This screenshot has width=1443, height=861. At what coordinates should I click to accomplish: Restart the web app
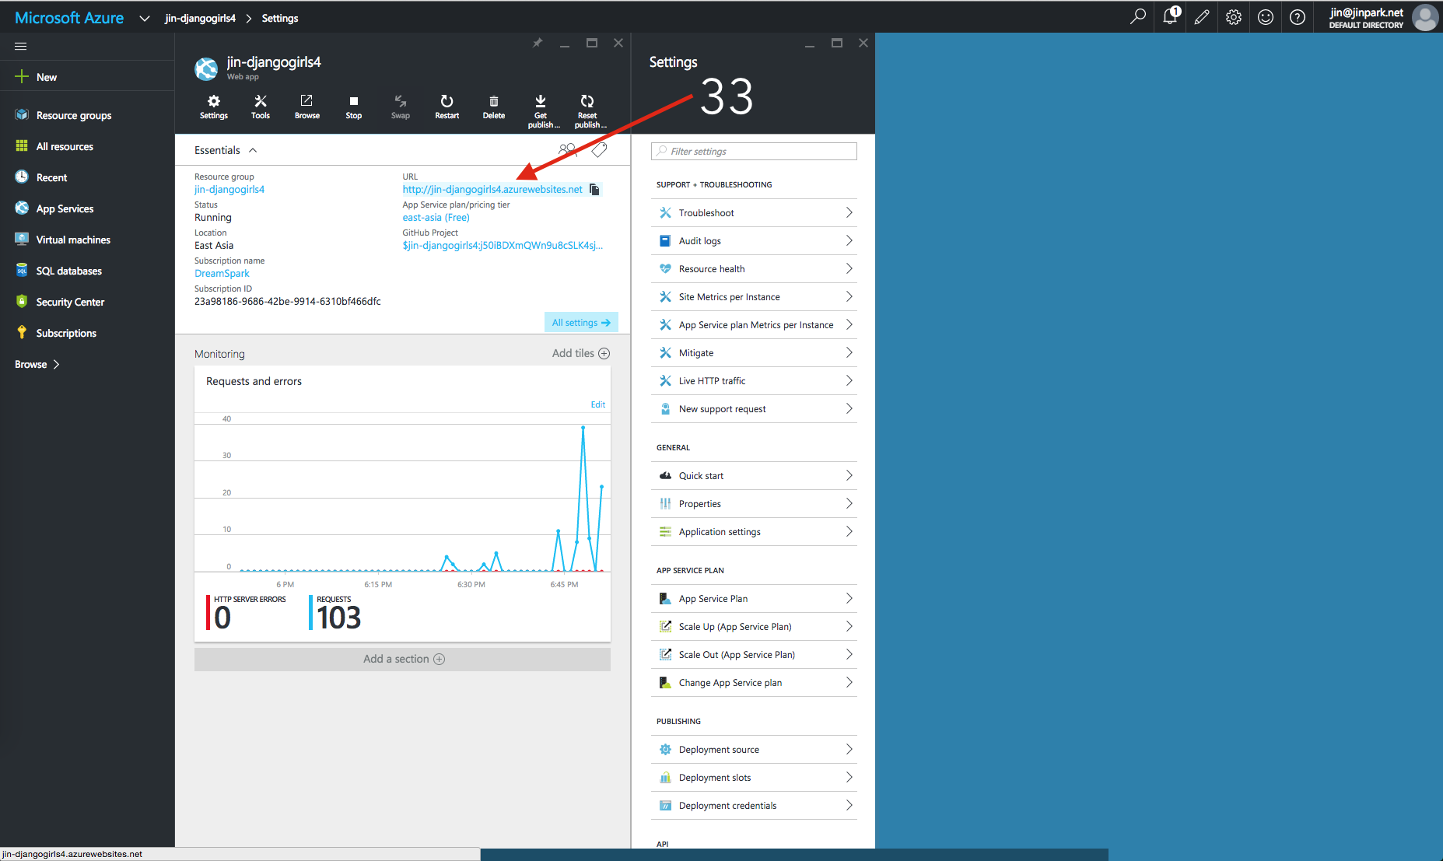point(447,107)
